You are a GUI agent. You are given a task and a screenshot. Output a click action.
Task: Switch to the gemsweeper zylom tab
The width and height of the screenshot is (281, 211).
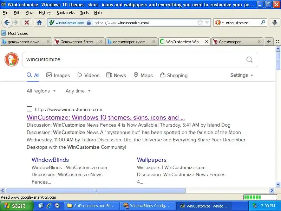pos(131,42)
